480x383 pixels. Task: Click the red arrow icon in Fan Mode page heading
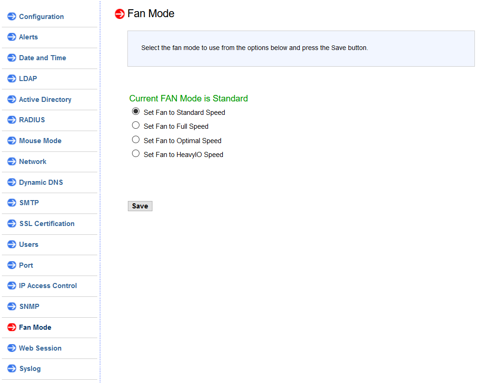click(120, 14)
